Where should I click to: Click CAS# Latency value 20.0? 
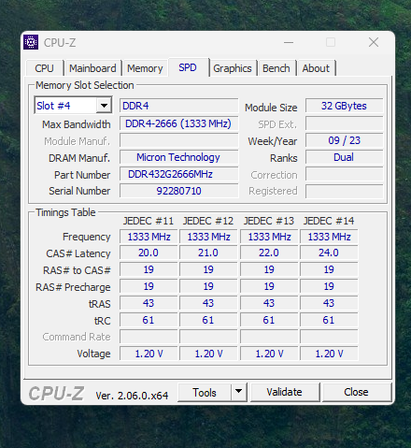pyautogui.click(x=149, y=253)
